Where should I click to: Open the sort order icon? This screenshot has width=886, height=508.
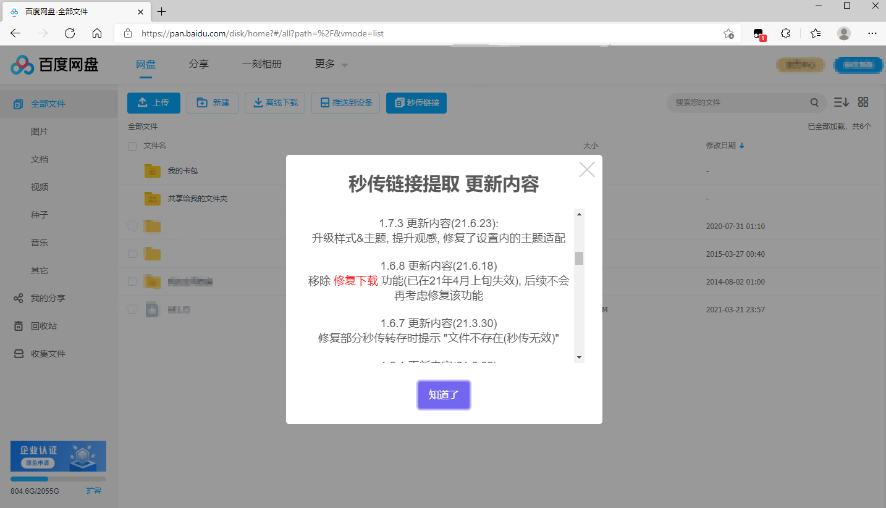[x=841, y=102]
